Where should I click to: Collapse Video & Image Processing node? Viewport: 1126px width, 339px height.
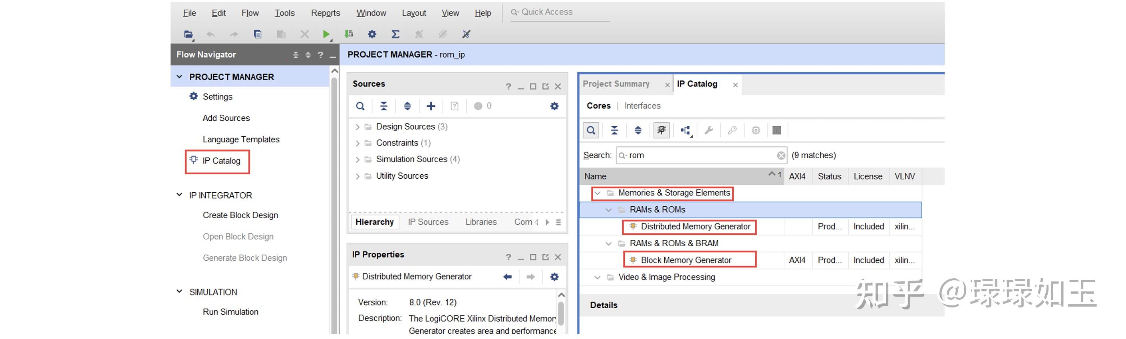tap(598, 278)
